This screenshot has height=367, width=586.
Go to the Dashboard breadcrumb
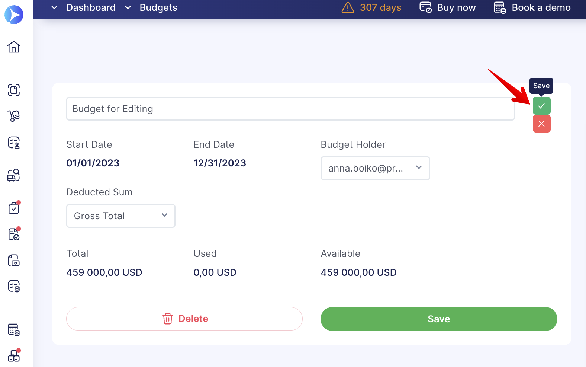coord(91,7)
